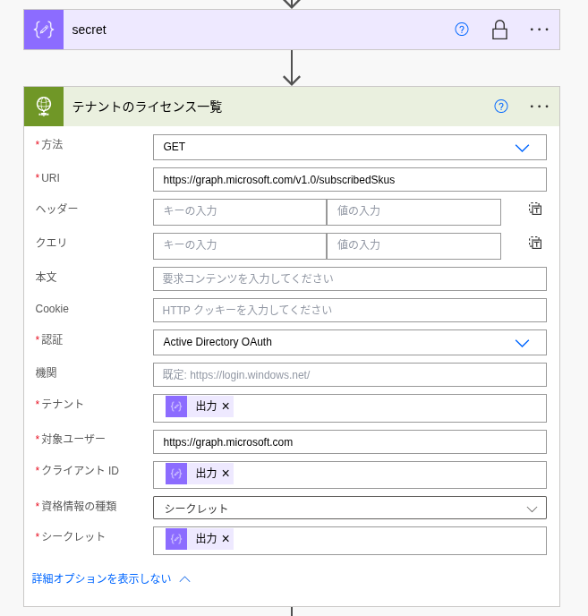The width and height of the screenshot is (588, 616).
Task: Click the クエリ value input field
Action: 413,246
